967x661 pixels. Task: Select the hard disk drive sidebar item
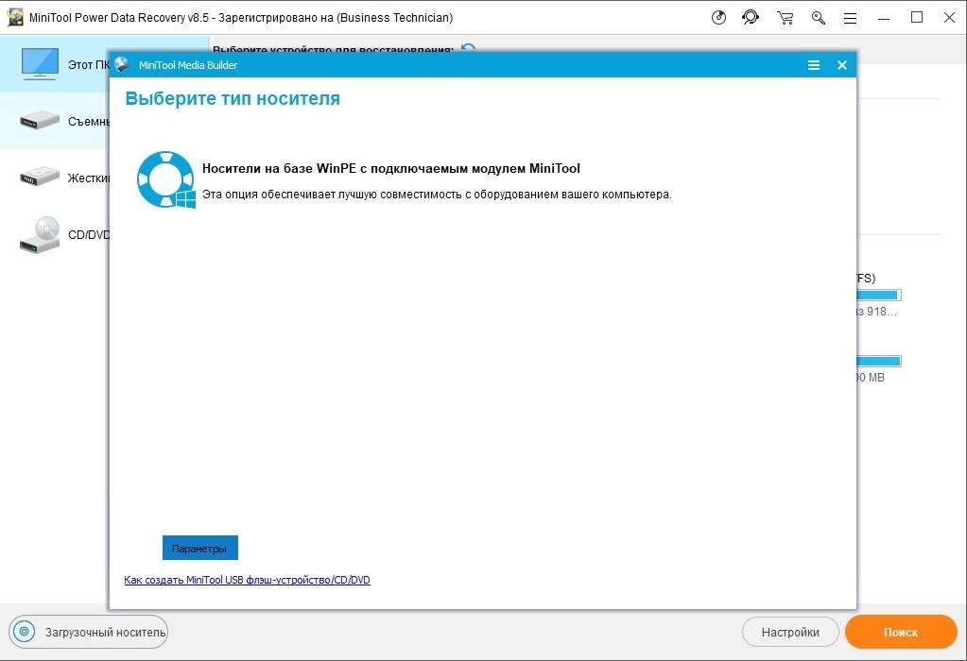coord(56,178)
